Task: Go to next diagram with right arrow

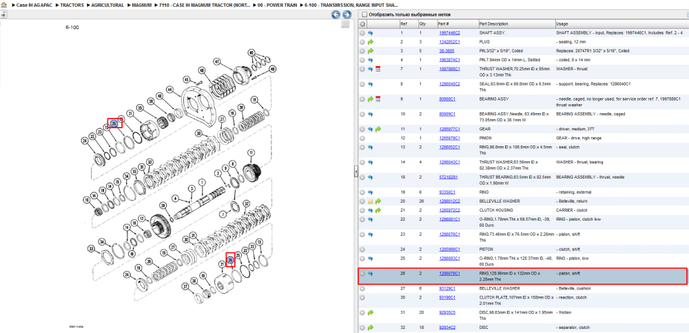Action: coord(347,14)
